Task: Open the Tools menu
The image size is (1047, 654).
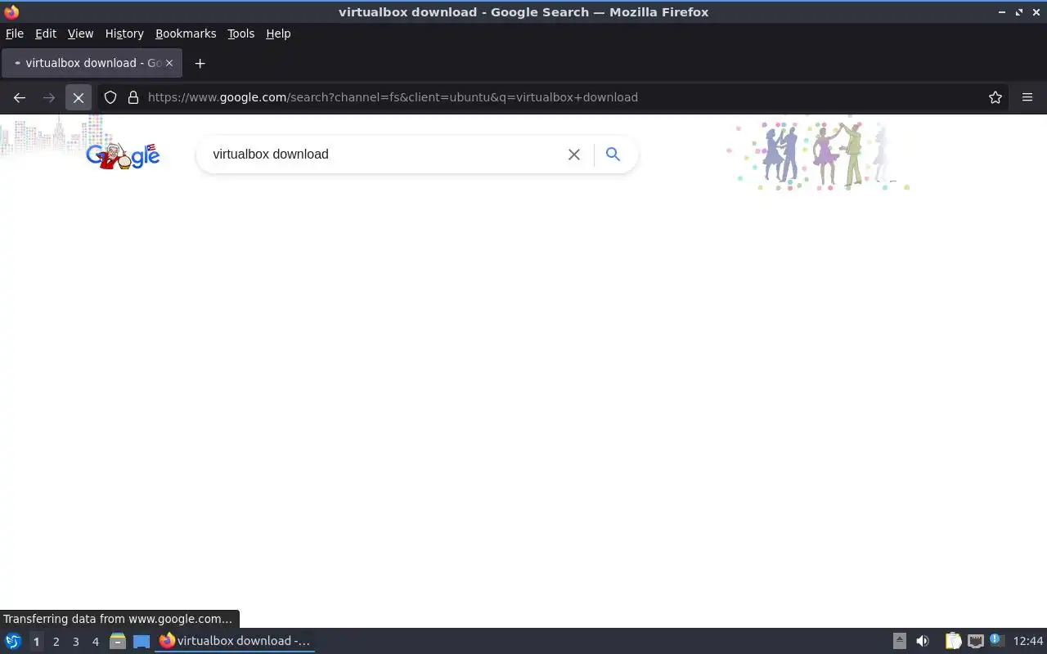Action: click(240, 34)
